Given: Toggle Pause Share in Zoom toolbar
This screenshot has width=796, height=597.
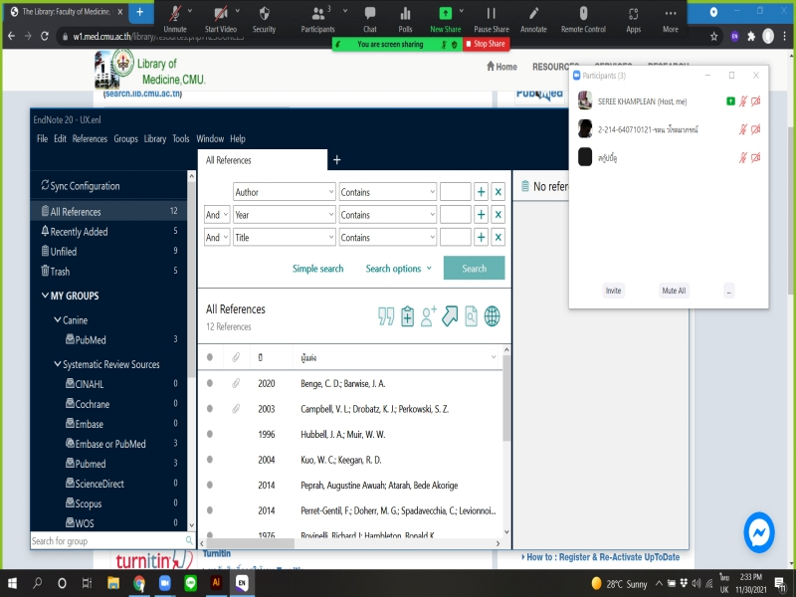Looking at the screenshot, I should tap(491, 18).
